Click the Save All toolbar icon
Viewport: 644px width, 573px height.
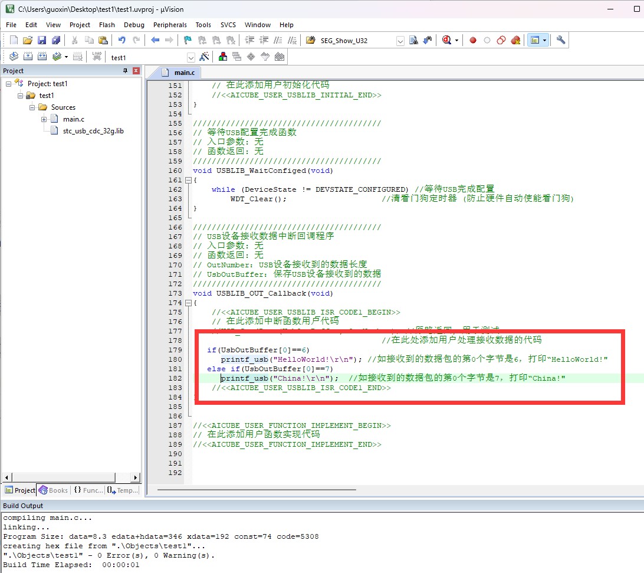pyautogui.click(x=55, y=40)
